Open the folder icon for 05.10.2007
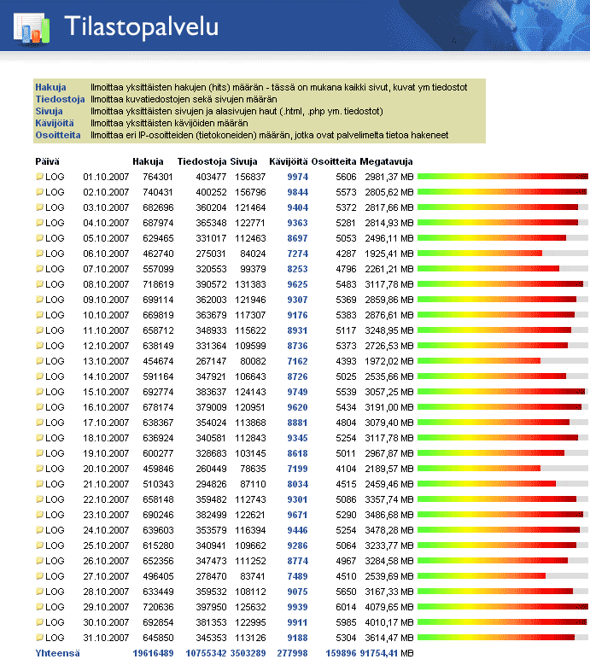 tap(40, 238)
